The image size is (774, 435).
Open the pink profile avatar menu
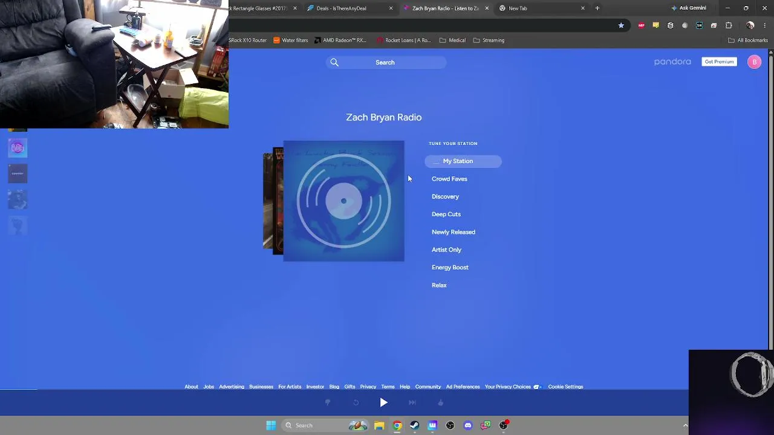click(754, 62)
